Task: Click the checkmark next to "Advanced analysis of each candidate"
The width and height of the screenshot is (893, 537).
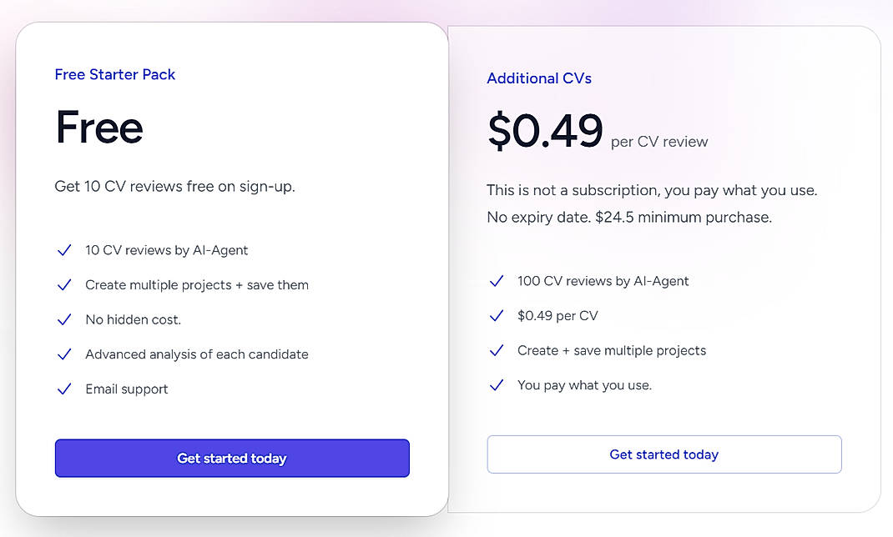Action: tap(65, 354)
